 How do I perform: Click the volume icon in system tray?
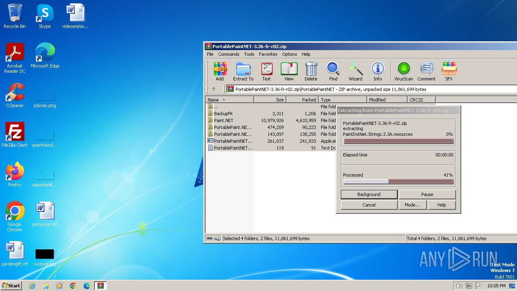click(x=459, y=286)
